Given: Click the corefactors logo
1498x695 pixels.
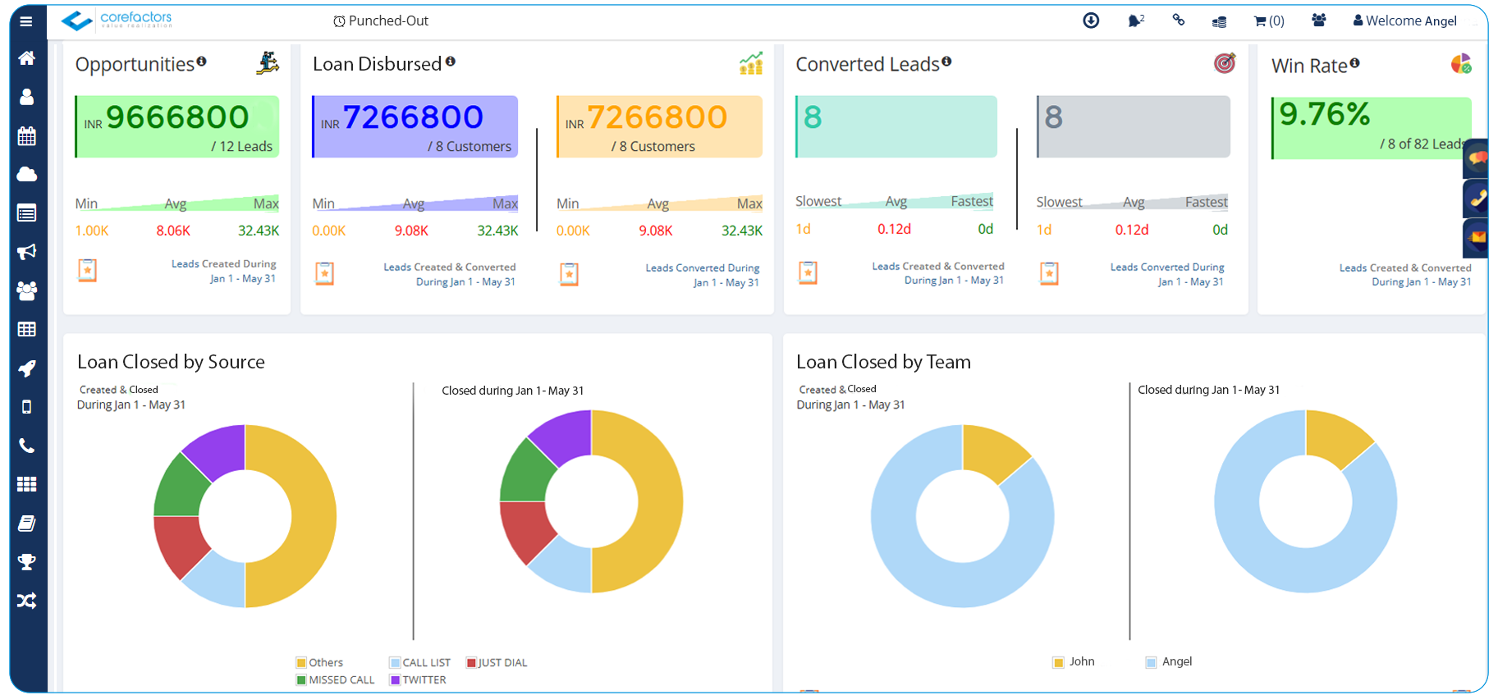Looking at the screenshot, I should pyautogui.click(x=117, y=20).
